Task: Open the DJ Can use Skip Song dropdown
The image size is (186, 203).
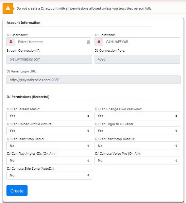Action: 49,175
